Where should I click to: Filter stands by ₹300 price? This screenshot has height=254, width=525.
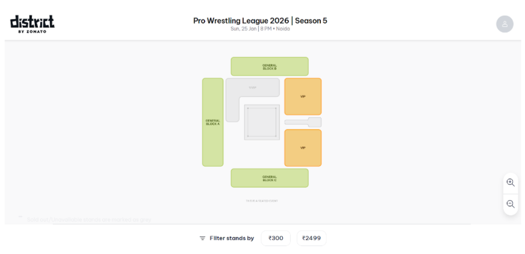276,238
